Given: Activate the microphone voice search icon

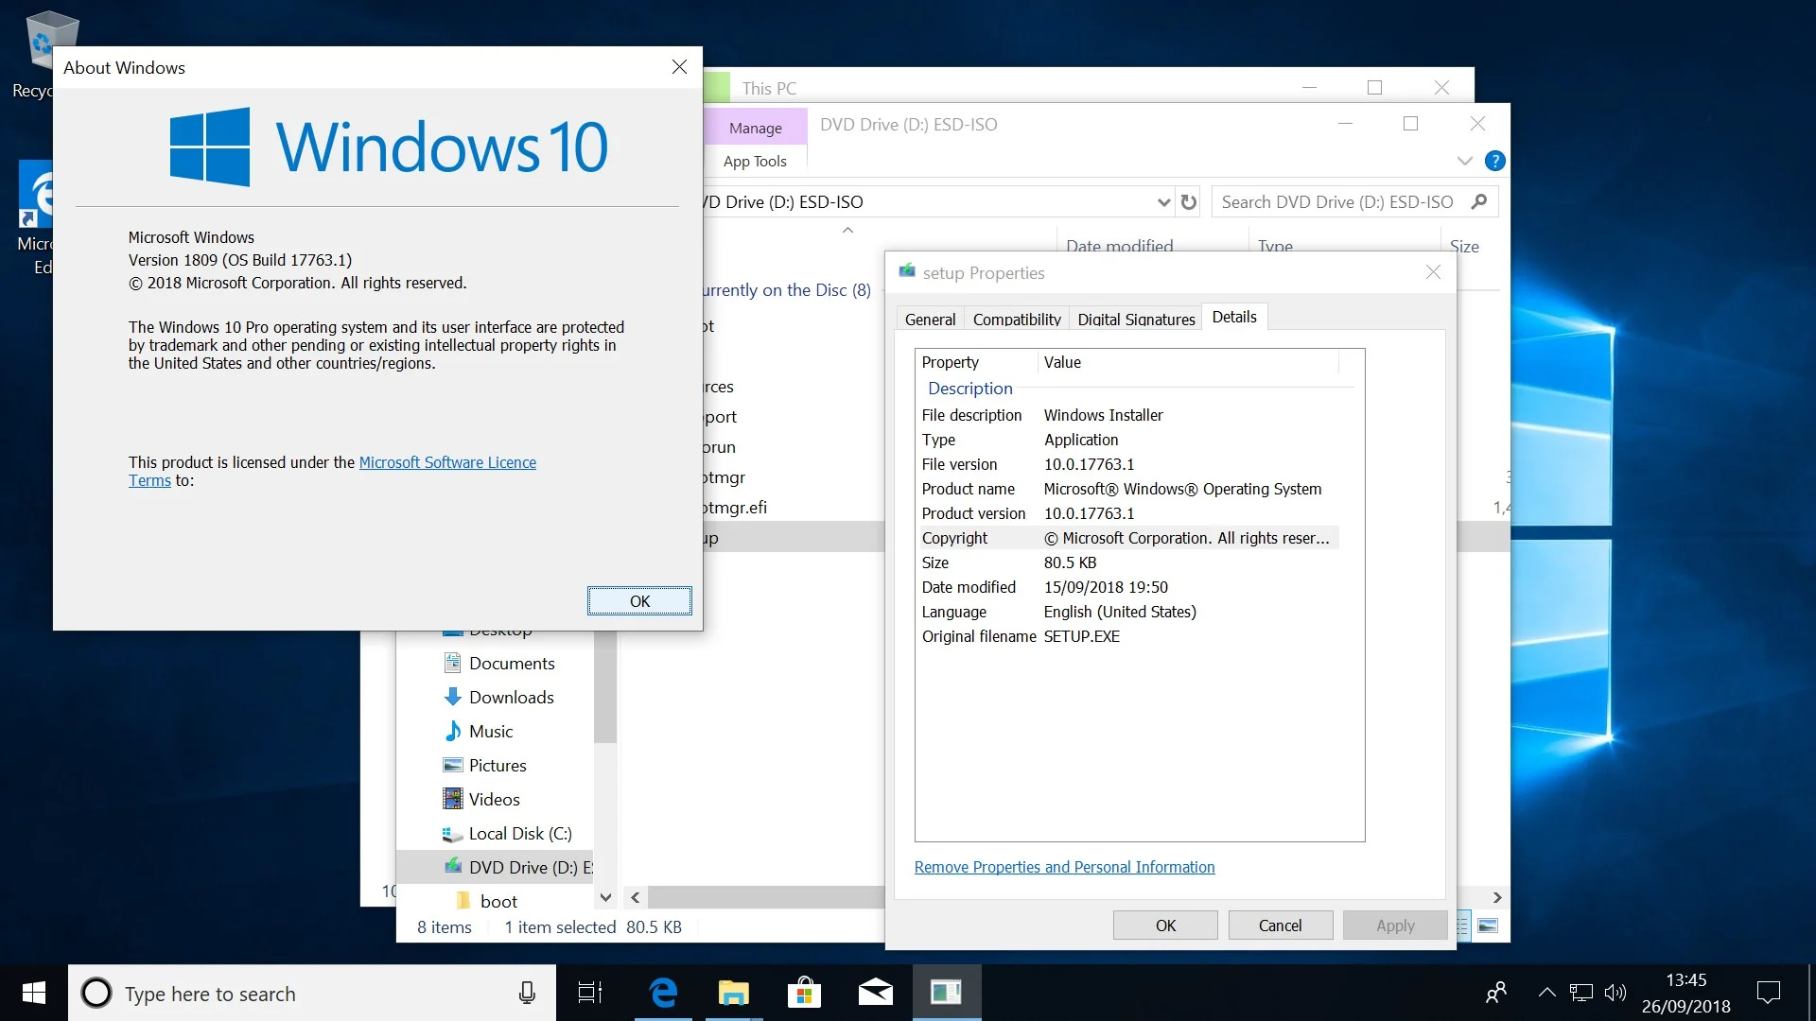Looking at the screenshot, I should [527, 993].
